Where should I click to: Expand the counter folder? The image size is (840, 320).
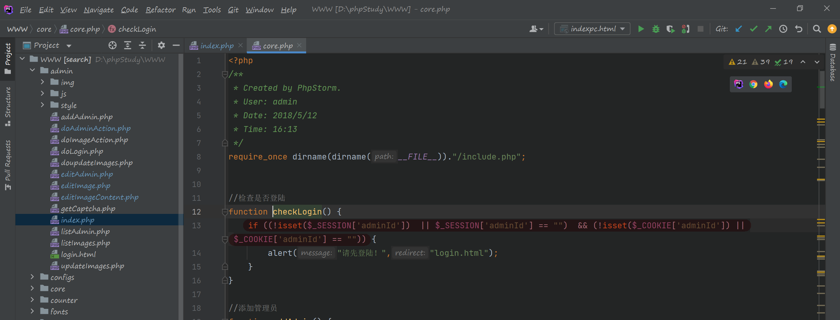click(x=32, y=300)
